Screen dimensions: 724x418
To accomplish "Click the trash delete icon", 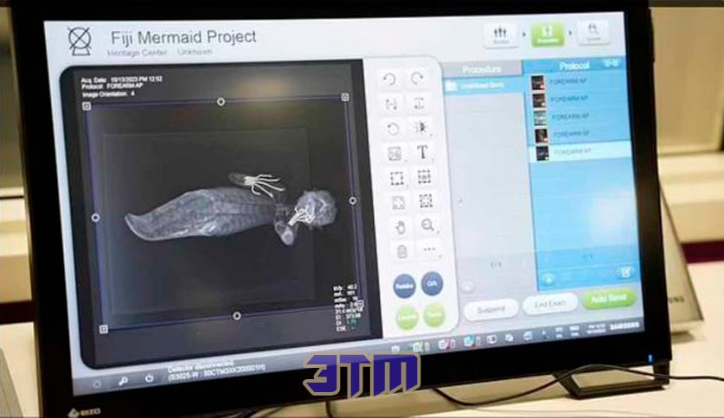I will coord(402,251).
